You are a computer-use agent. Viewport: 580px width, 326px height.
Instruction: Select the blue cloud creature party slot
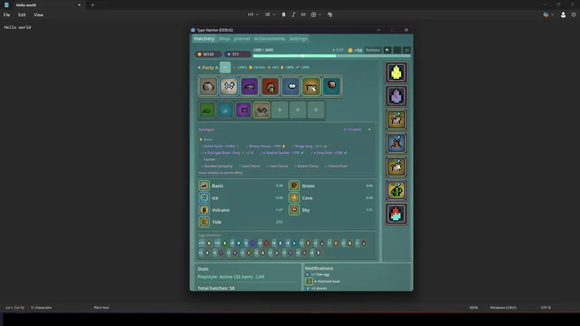(291, 86)
